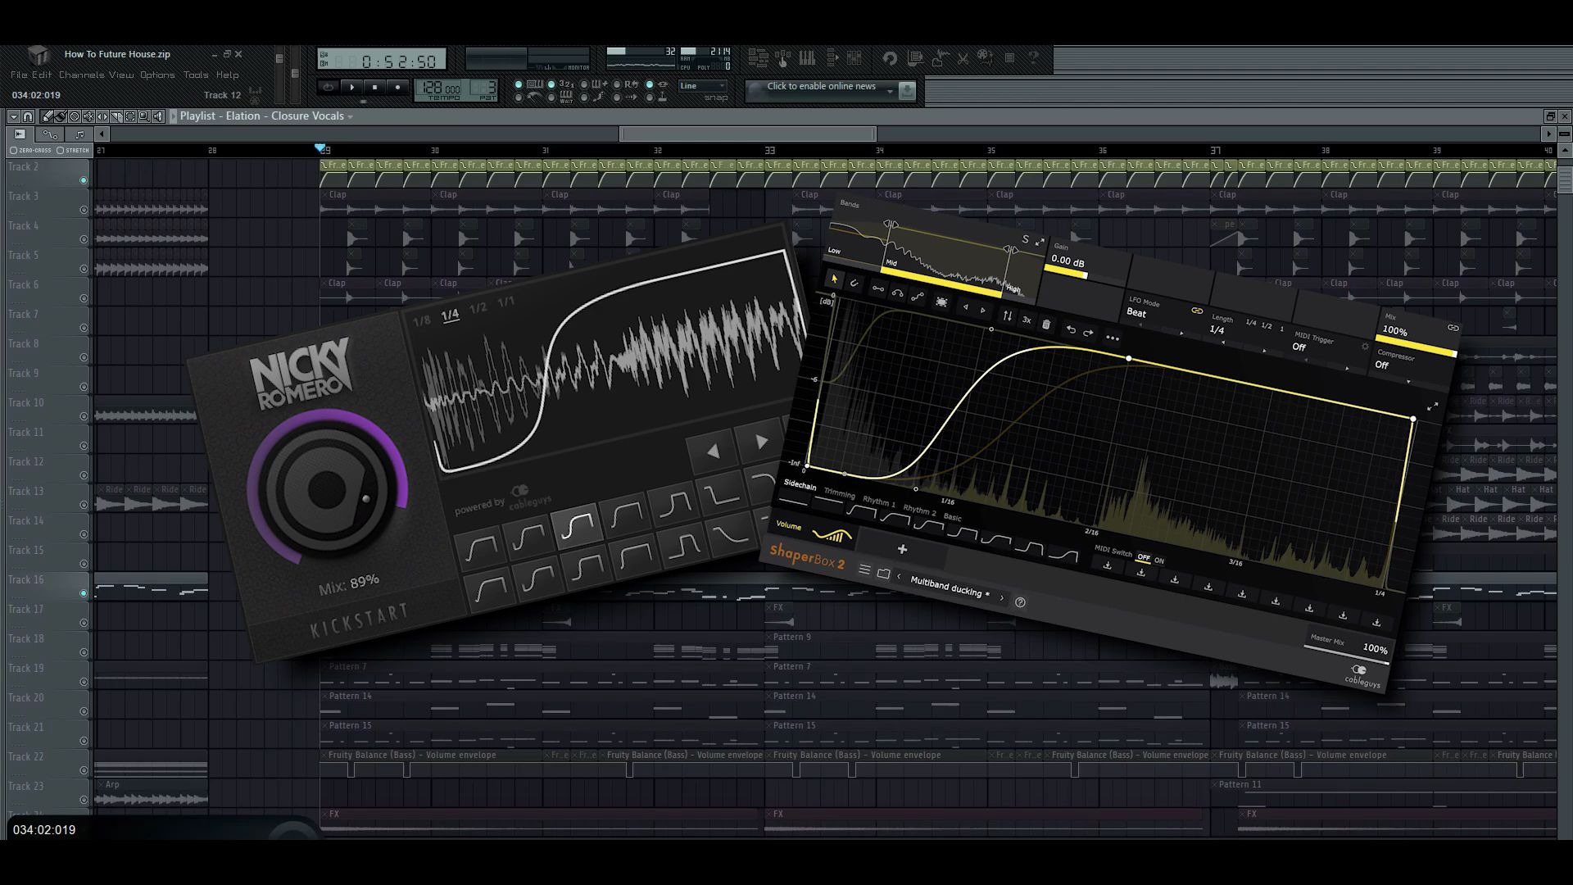
Task: Click the Stop transport button
Action: point(374,87)
